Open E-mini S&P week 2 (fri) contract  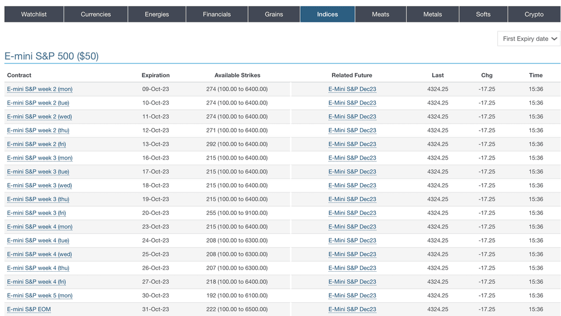point(37,144)
